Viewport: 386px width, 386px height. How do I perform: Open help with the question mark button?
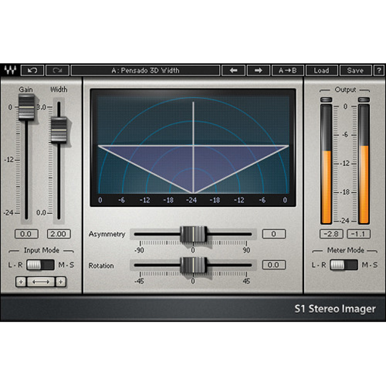[x=379, y=70]
